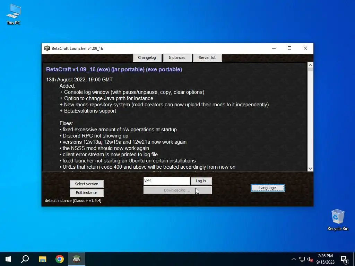Click the "Fixes:" heading in changelog
The width and height of the screenshot is (355, 266).
coord(66,123)
